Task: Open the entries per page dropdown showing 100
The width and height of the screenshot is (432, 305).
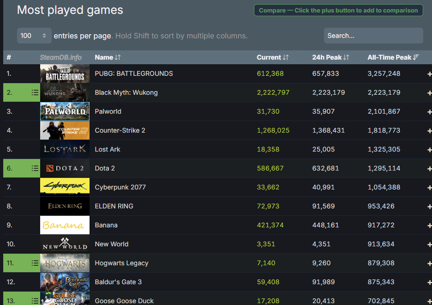Action: tap(34, 36)
